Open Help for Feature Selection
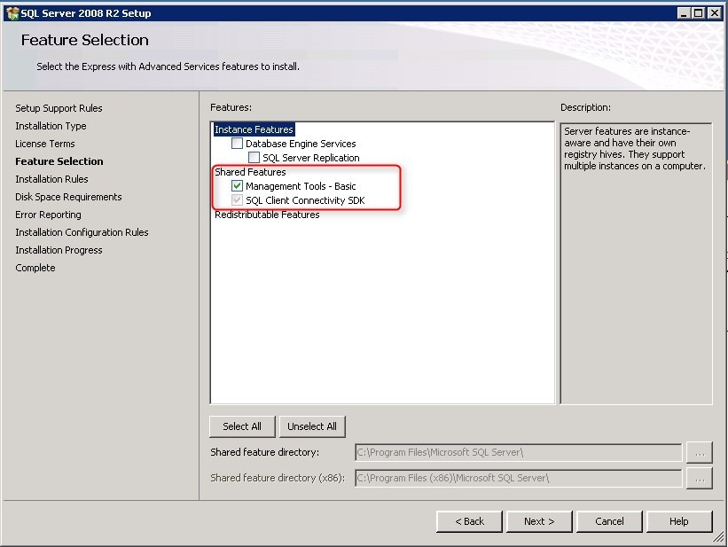Image resolution: width=728 pixels, height=547 pixels. 679,521
